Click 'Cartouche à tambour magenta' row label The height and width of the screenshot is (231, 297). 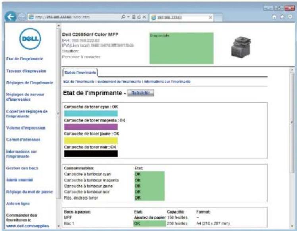[x=91, y=180]
